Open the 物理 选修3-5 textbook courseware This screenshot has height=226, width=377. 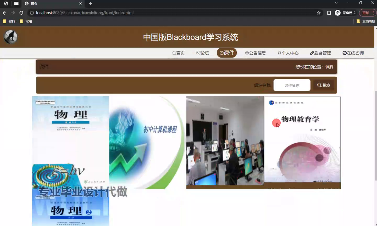pyautogui.click(x=71, y=143)
